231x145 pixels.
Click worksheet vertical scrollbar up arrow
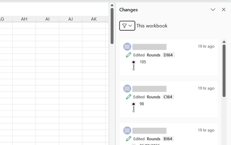pos(112,5)
